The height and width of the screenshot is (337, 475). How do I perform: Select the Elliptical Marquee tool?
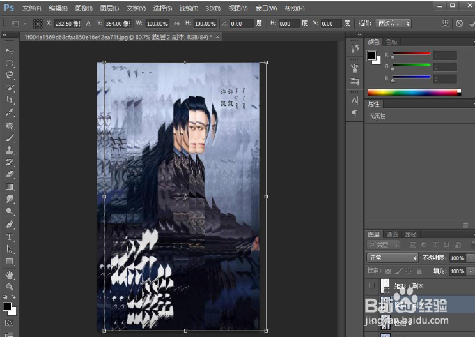pyautogui.click(x=10, y=63)
